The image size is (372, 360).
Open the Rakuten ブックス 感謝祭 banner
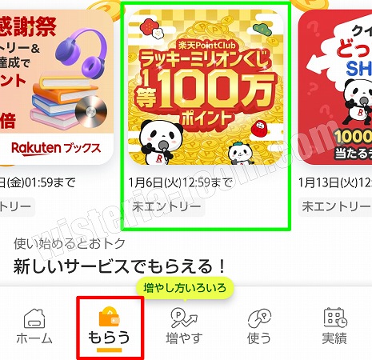pyautogui.click(x=57, y=87)
